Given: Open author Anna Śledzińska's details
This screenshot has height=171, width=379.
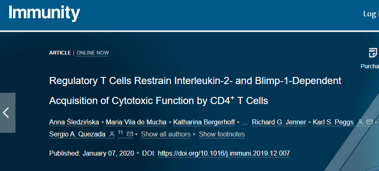Looking at the screenshot, I should pos(73,122).
